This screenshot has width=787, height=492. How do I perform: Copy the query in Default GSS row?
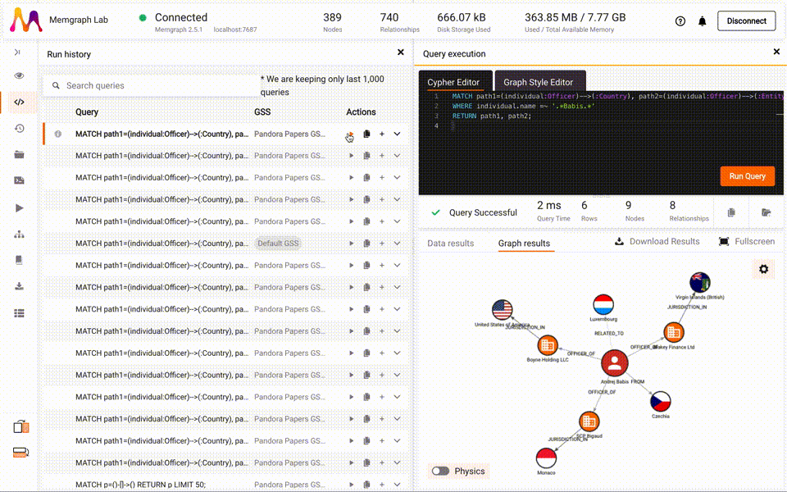coord(367,244)
